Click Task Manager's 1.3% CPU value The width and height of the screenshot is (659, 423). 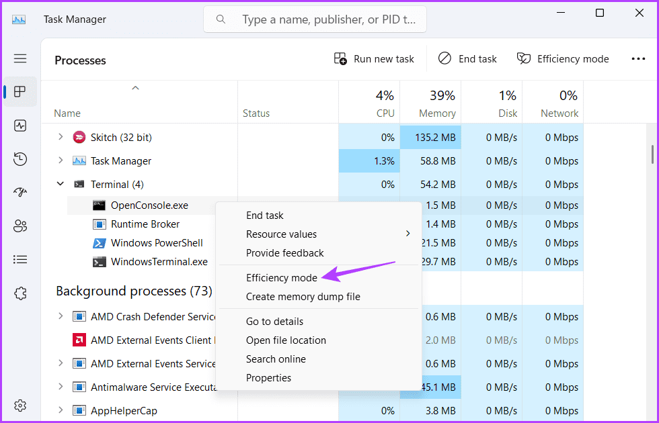click(369, 160)
